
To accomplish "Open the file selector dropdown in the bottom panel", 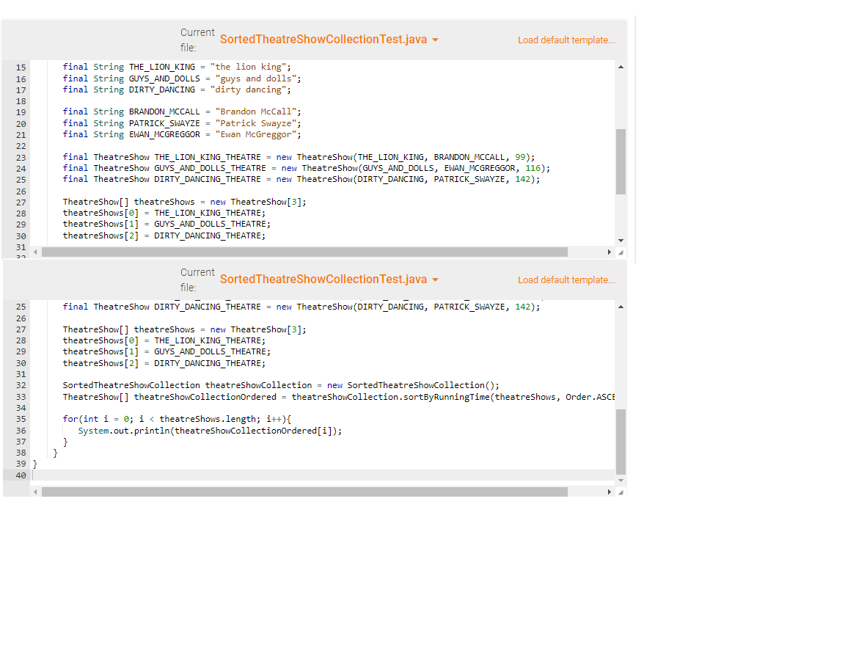I will tap(436, 280).
